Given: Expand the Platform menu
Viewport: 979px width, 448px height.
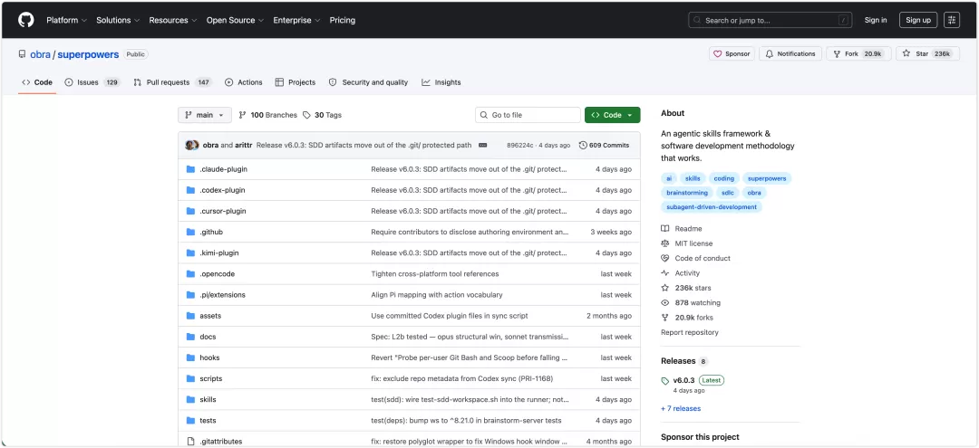Looking at the screenshot, I should (67, 20).
